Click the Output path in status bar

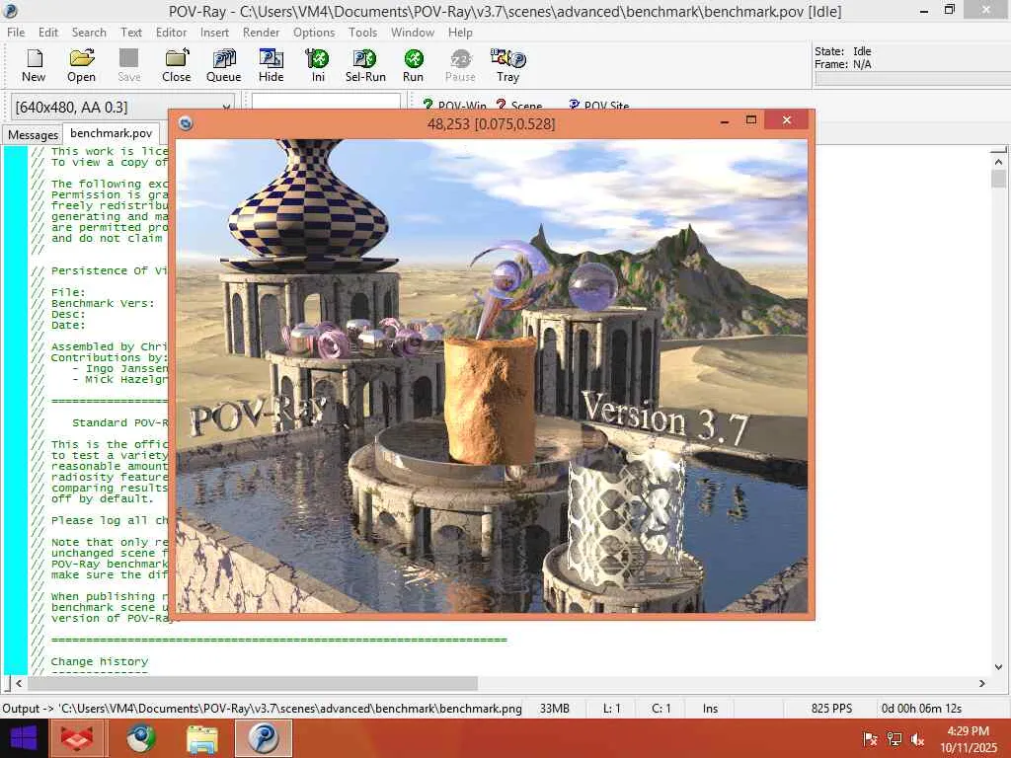[x=262, y=709]
